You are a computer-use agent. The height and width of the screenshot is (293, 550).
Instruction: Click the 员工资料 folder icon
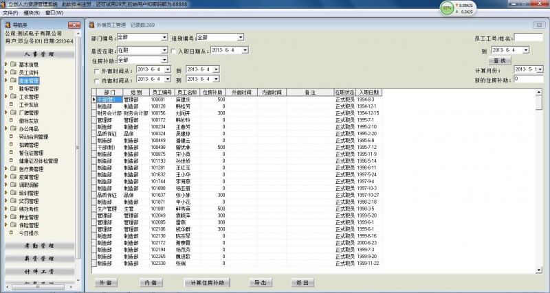pyautogui.click(x=13, y=73)
